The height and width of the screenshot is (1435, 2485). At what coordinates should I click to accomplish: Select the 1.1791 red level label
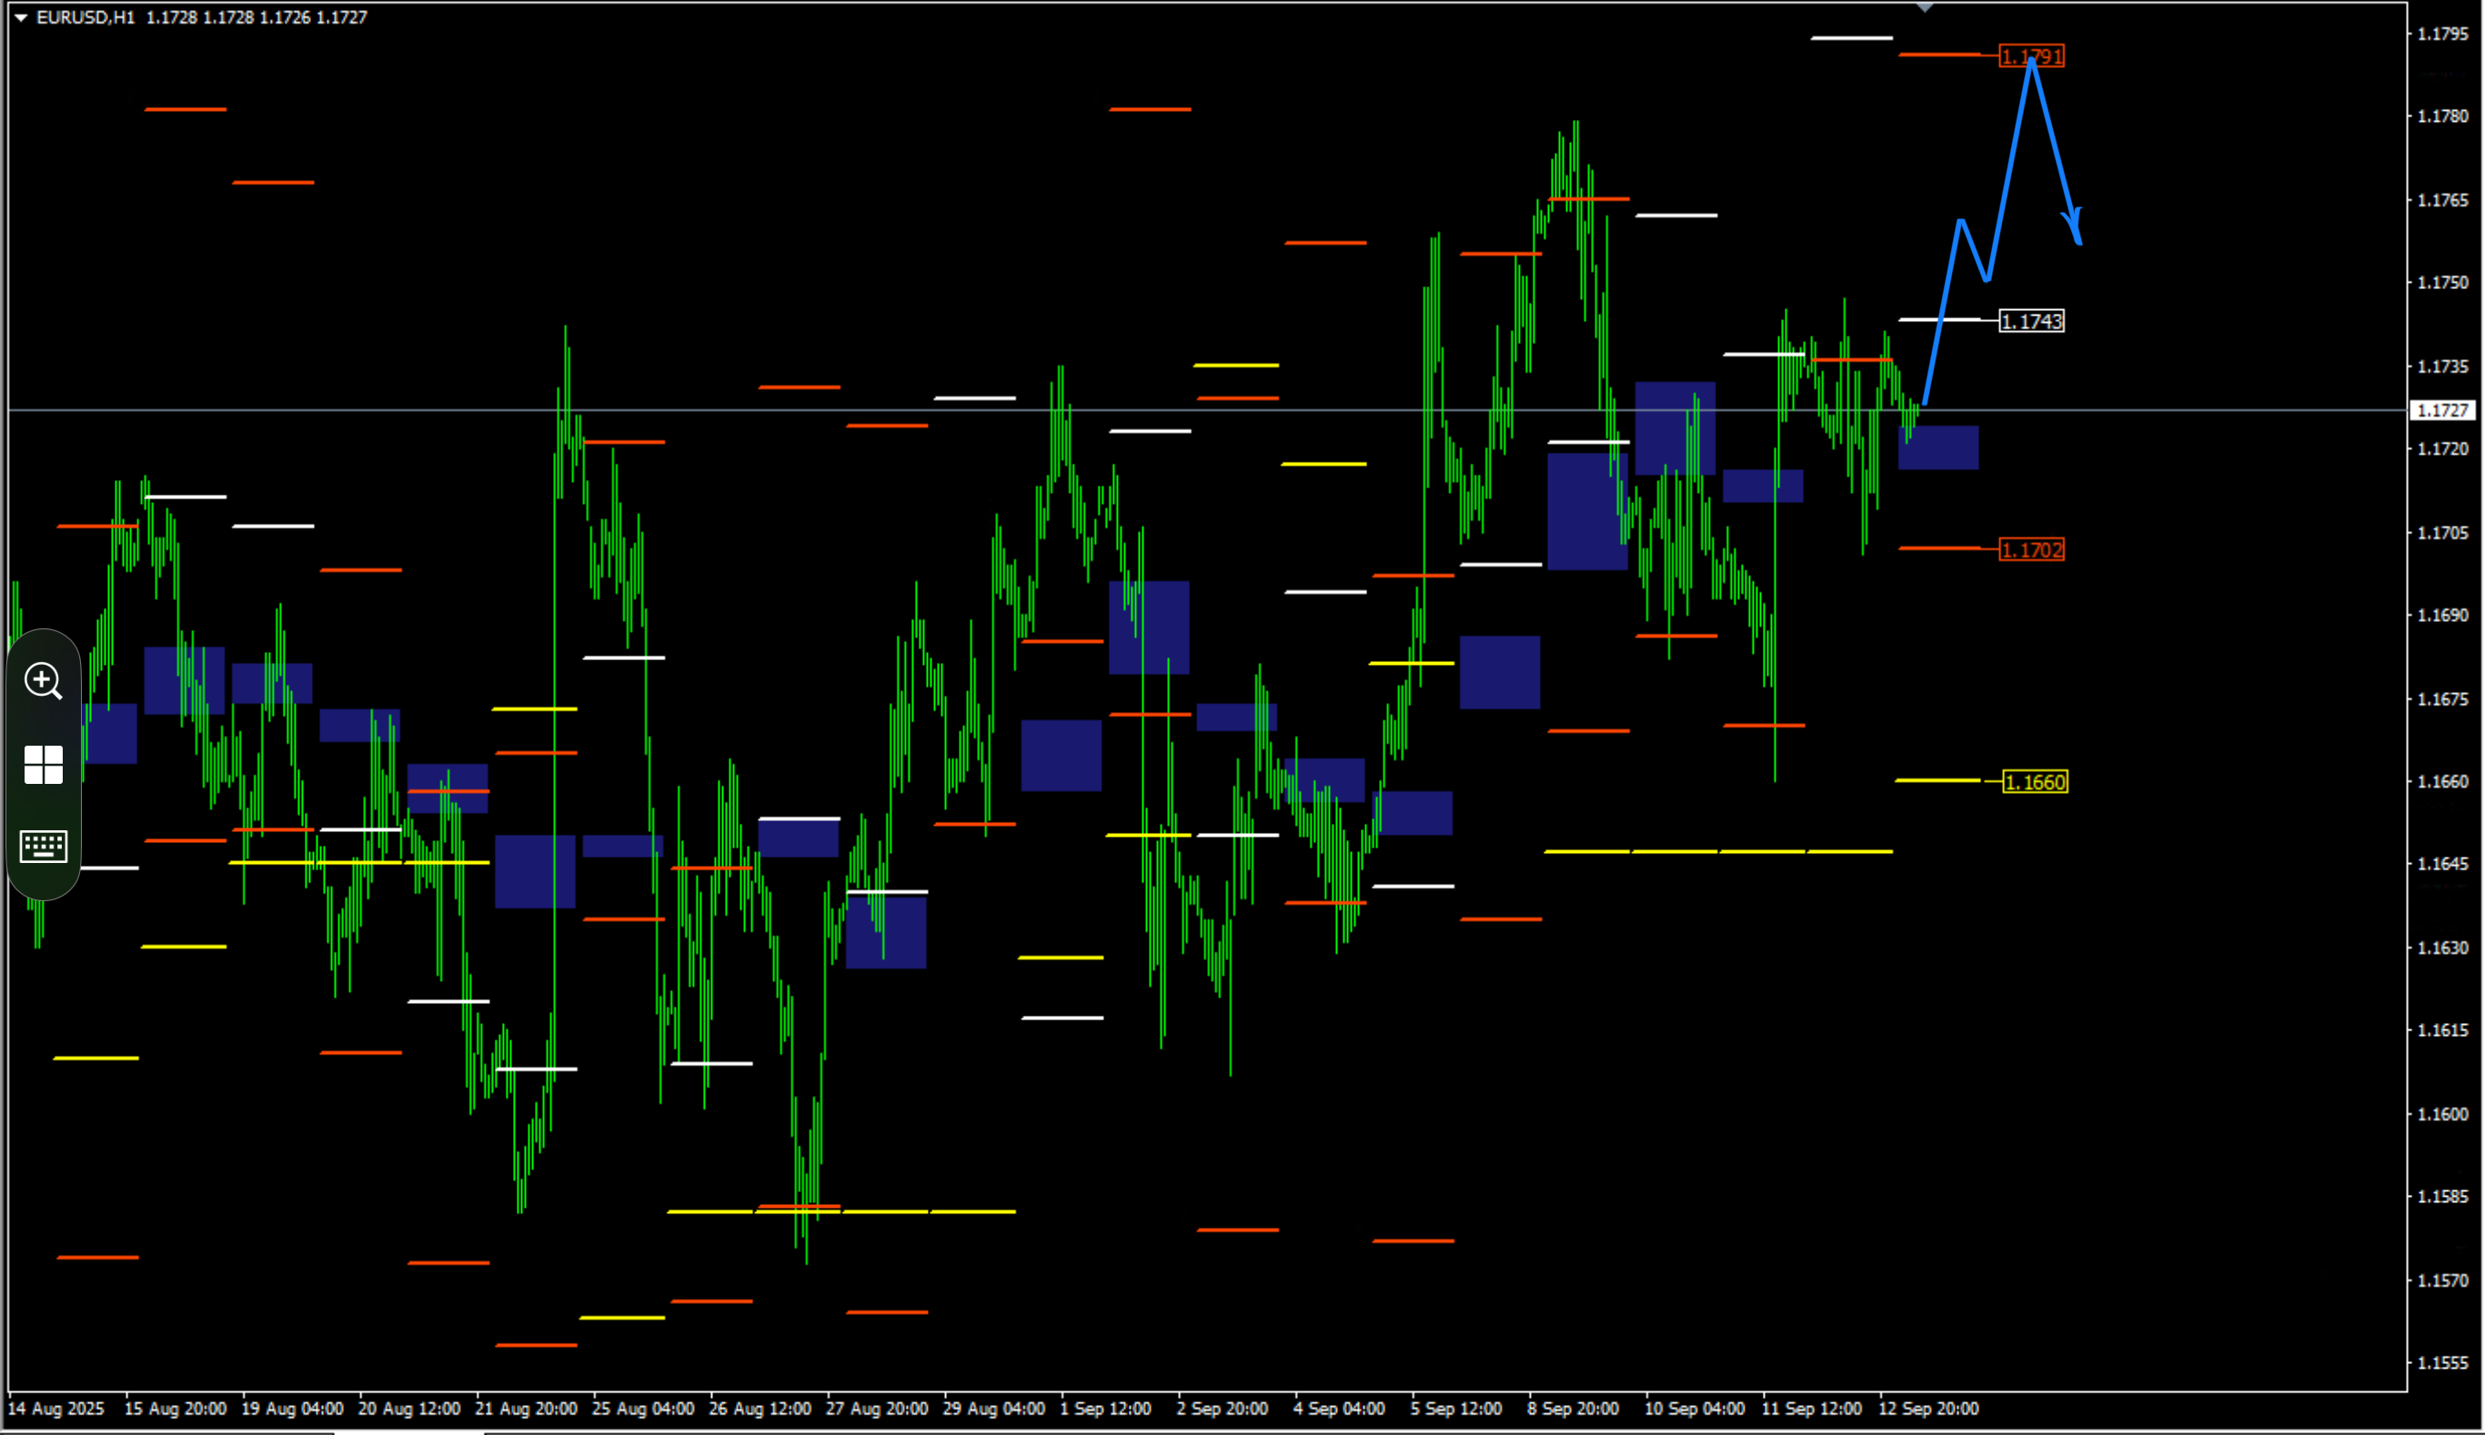pos(2031,56)
